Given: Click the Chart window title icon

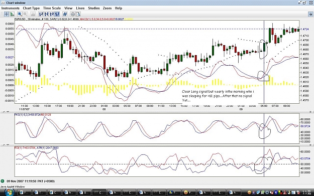Looking at the screenshot, I should click(x=3, y=3).
